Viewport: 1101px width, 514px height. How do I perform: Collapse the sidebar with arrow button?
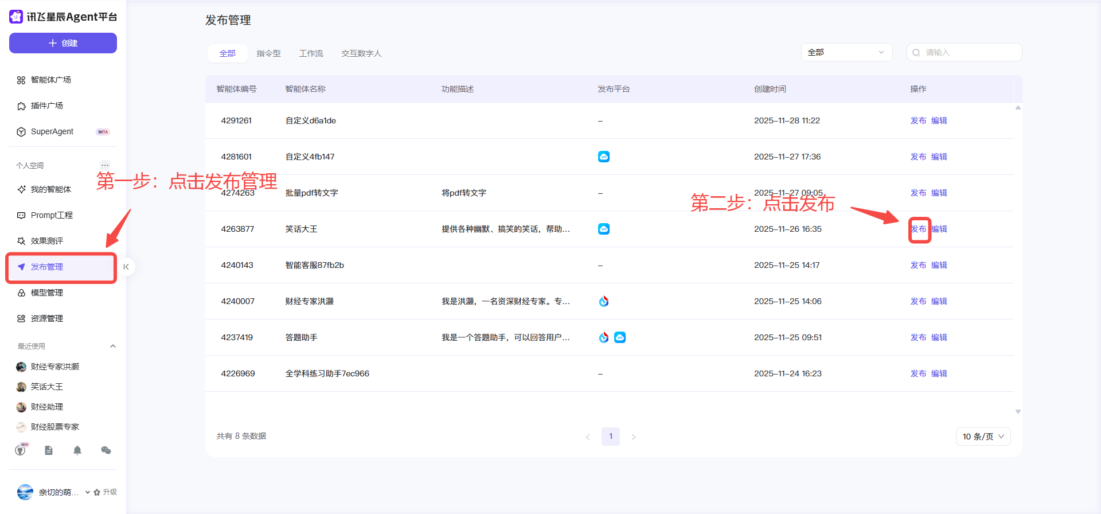(x=126, y=267)
